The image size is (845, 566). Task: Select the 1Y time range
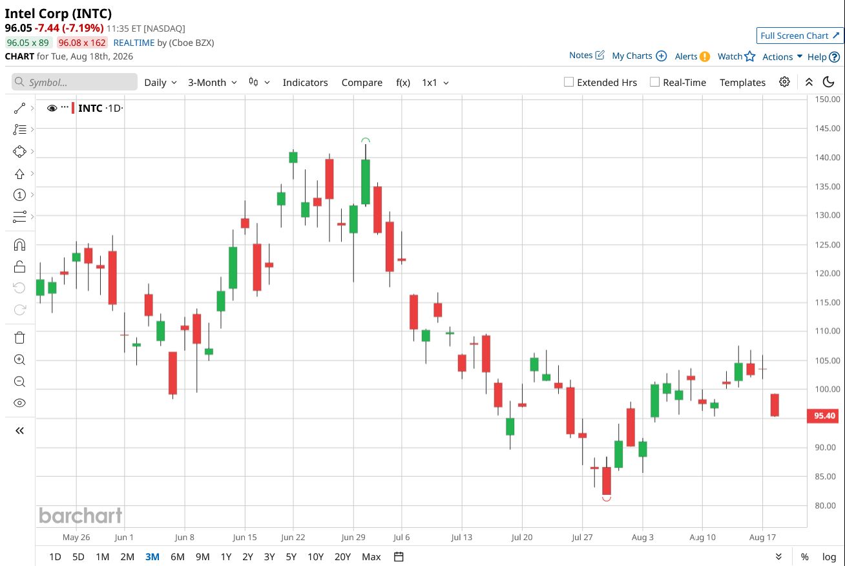click(225, 557)
